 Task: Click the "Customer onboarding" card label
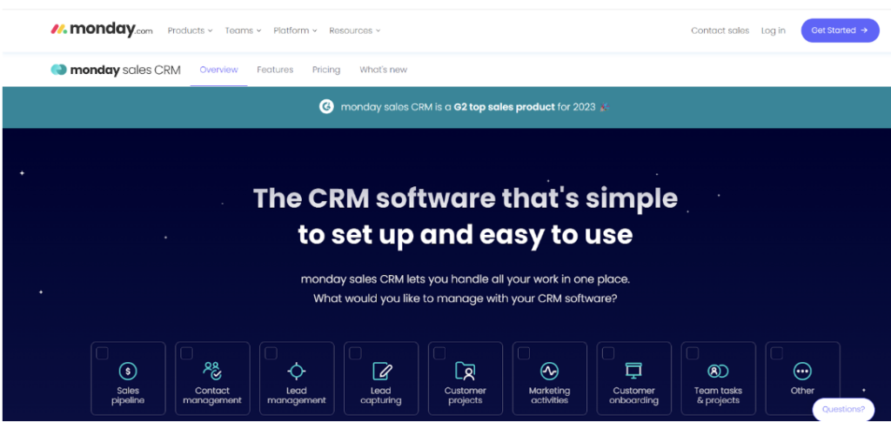tap(633, 395)
